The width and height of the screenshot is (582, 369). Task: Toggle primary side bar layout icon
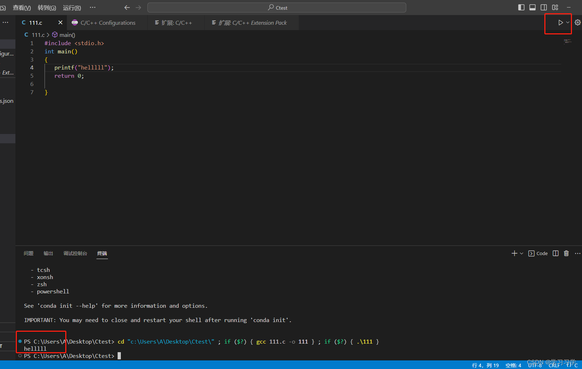pos(521,8)
